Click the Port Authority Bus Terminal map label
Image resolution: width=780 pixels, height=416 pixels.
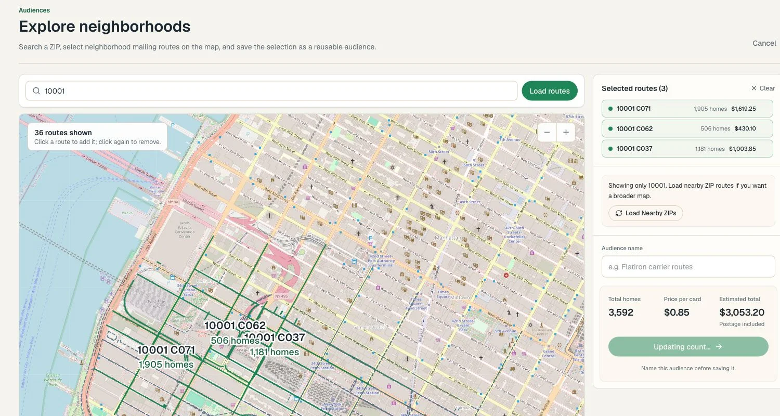click(382, 261)
